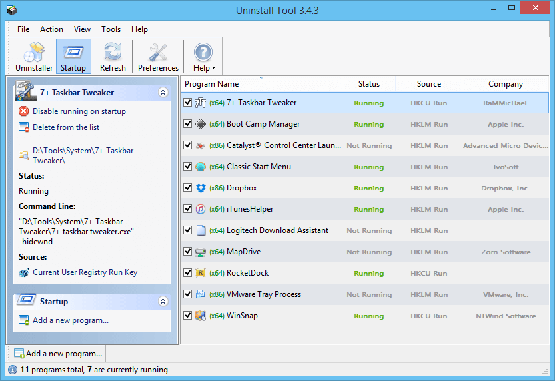Open Preferences from the toolbar

(158, 57)
